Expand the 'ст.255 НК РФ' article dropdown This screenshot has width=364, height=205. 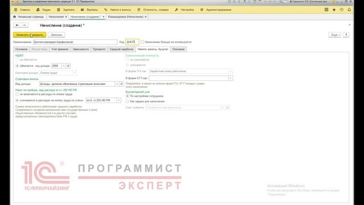coord(119,100)
